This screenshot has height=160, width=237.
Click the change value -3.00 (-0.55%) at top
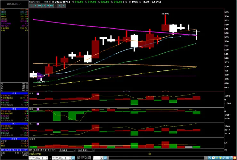click(x=151, y=2)
